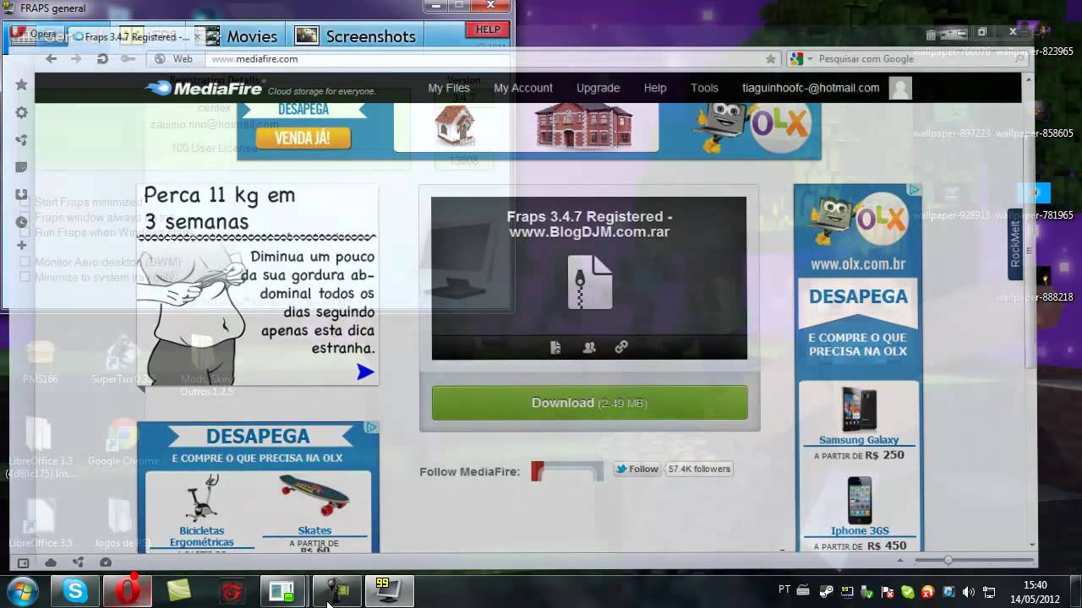Screen dimensions: 1082x608
Task: Open the Downloads panel in Opera sidebar
Action: click(x=22, y=194)
